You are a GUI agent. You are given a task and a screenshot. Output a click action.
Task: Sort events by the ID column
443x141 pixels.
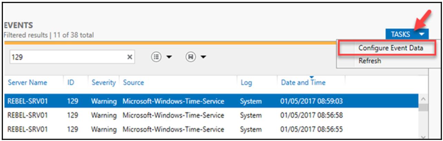[x=71, y=83]
